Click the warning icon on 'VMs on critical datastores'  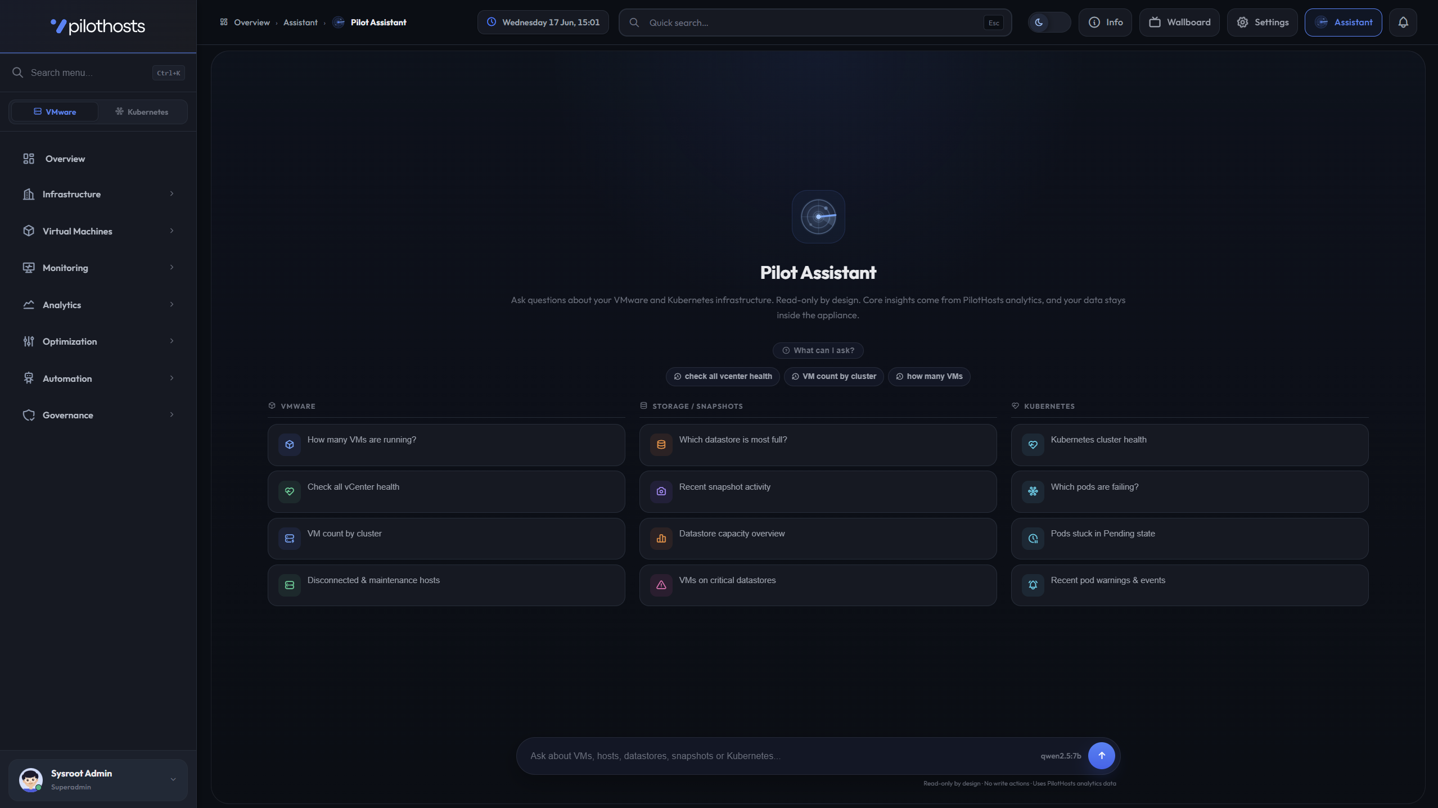click(661, 585)
